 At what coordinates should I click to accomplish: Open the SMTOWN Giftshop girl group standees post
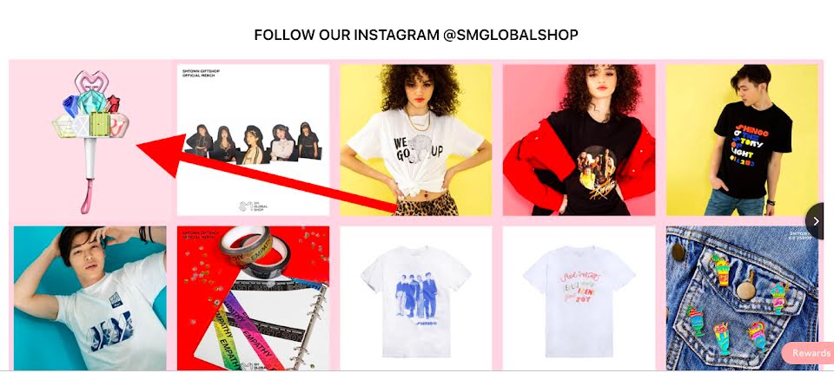tap(253, 140)
